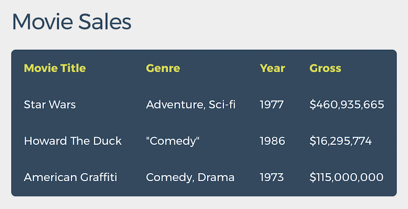Select the Star Wars title cell
Viewport: 408px width, 209px height.
pyautogui.click(x=50, y=105)
